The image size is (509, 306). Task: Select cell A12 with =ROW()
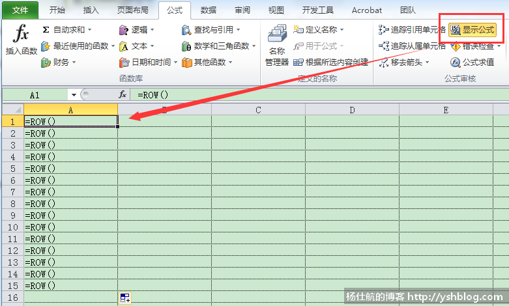point(71,251)
